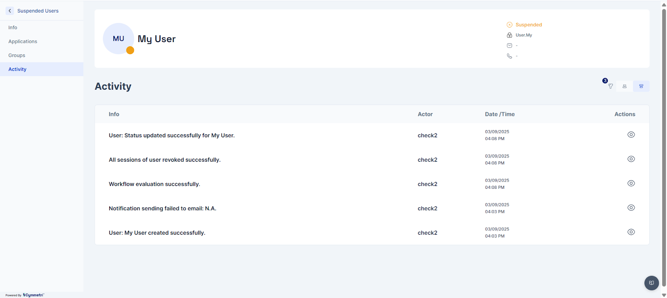The width and height of the screenshot is (667, 298).
Task: Click the Suspended Users breadcrumb link
Action: 38,11
